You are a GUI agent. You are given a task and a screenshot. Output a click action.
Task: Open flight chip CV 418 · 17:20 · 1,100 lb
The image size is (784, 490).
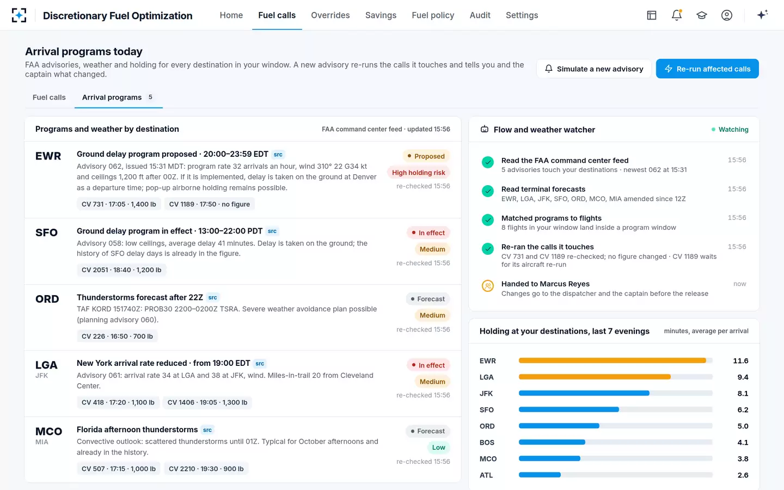[118, 403]
